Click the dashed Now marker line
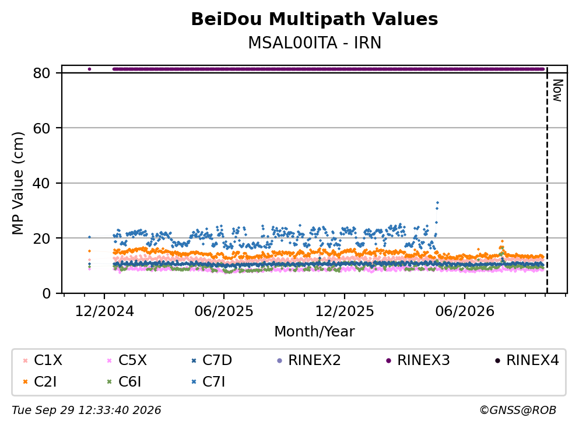 pos(547,181)
